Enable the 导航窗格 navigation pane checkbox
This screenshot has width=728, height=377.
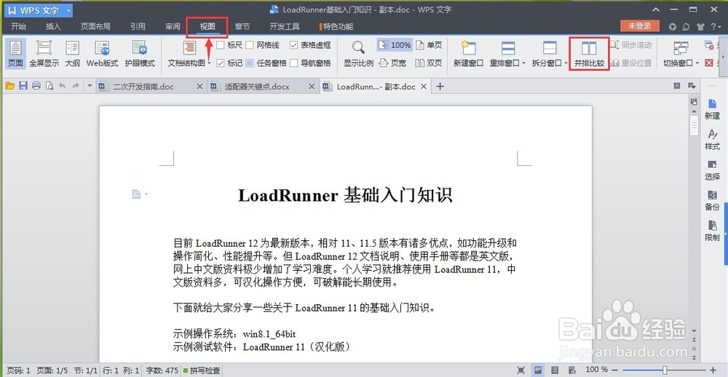[x=293, y=63]
